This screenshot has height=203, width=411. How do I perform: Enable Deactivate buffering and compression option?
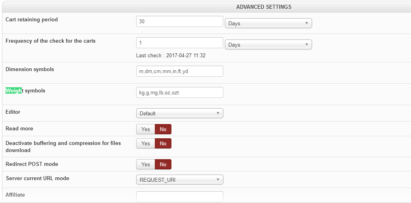click(x=145, y=143)
